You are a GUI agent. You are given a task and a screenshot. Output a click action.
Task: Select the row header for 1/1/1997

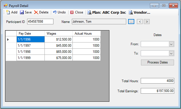[x=11, y=46]
